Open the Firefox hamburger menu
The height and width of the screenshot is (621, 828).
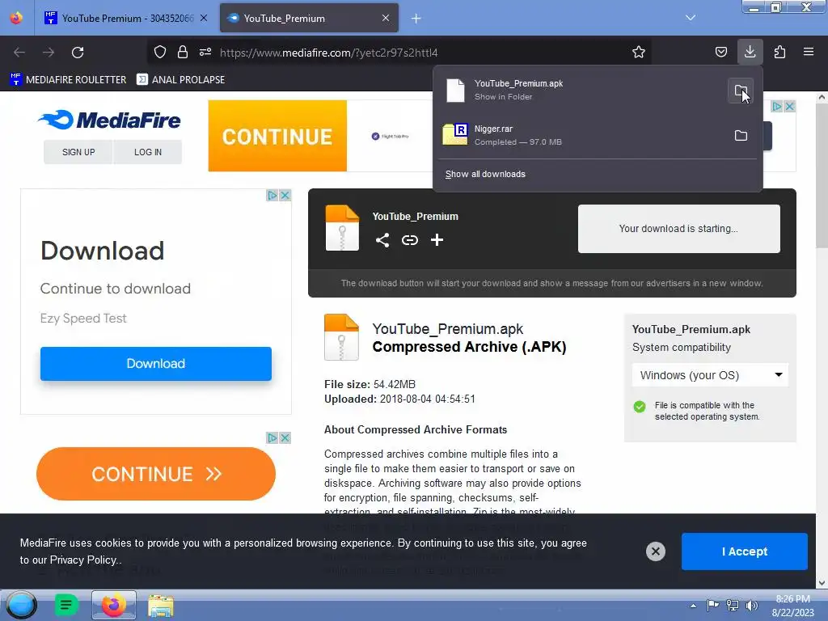(809, 53)
